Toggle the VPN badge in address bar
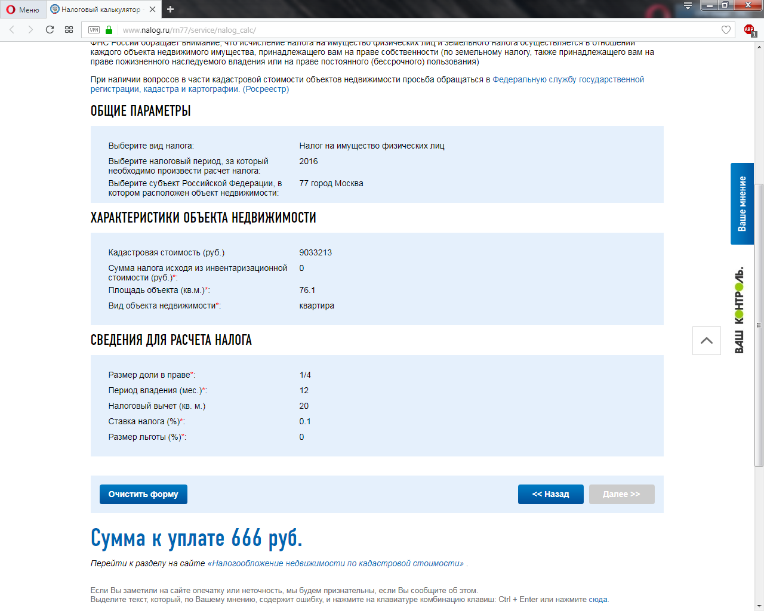 (x=94, y=30)
